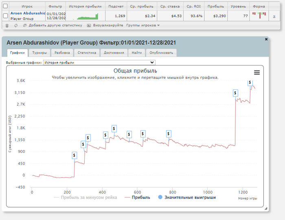Viewport: 285px width, 220px height.
Task: Click the big-win marker near game 780
Action: click(169, 134)
